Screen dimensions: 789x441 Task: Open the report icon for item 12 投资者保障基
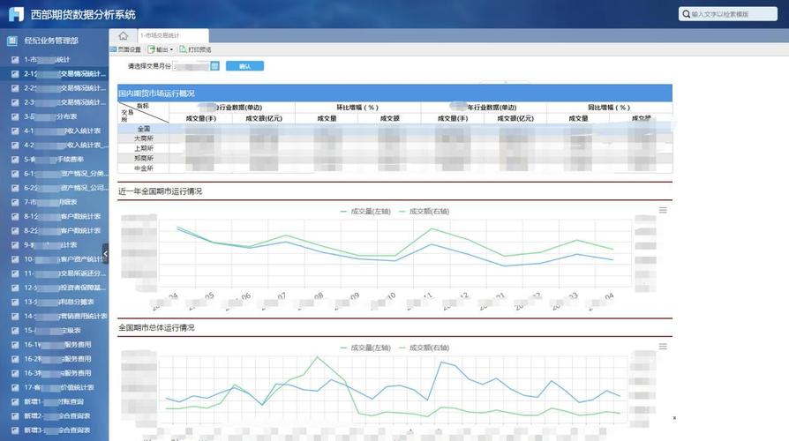point(15,288)
